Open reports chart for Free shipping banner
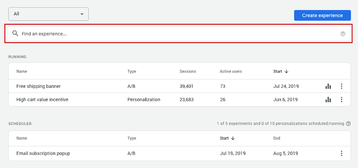The image size is (358, 168). [x=328, y=86]
